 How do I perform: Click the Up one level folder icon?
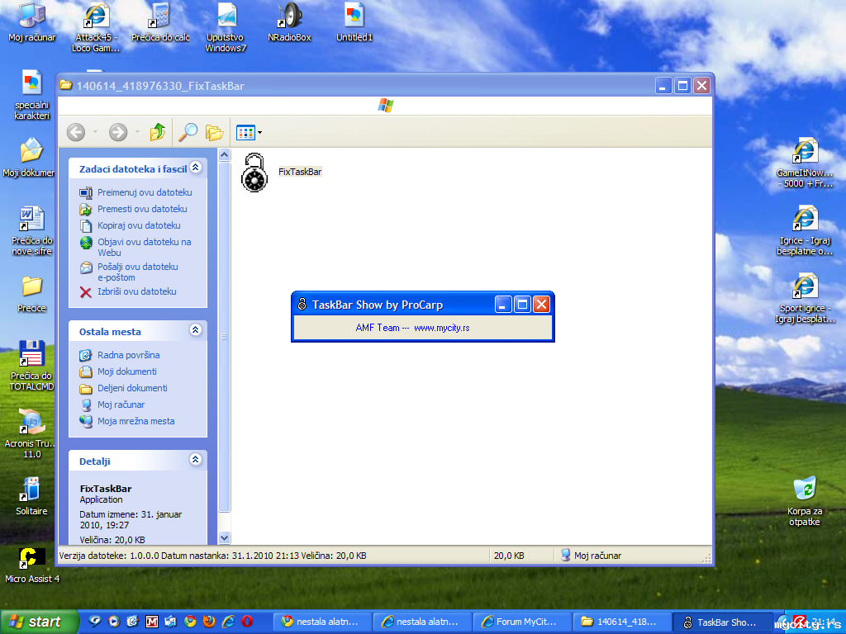157,132
